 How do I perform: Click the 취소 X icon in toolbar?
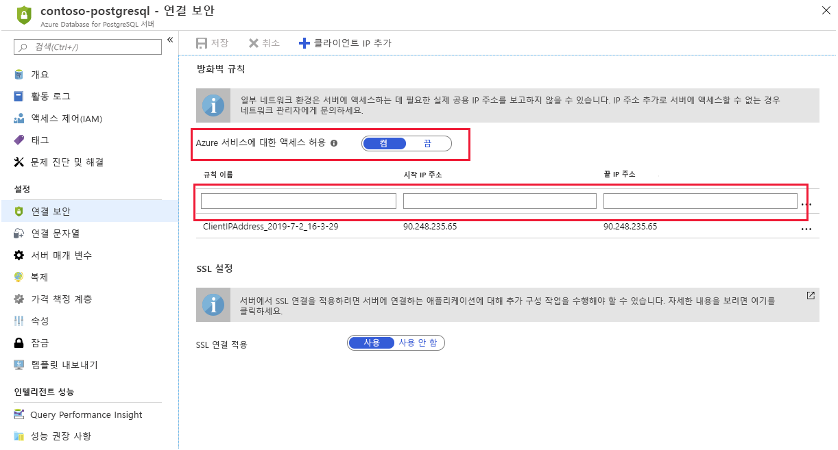click(253, 43)
